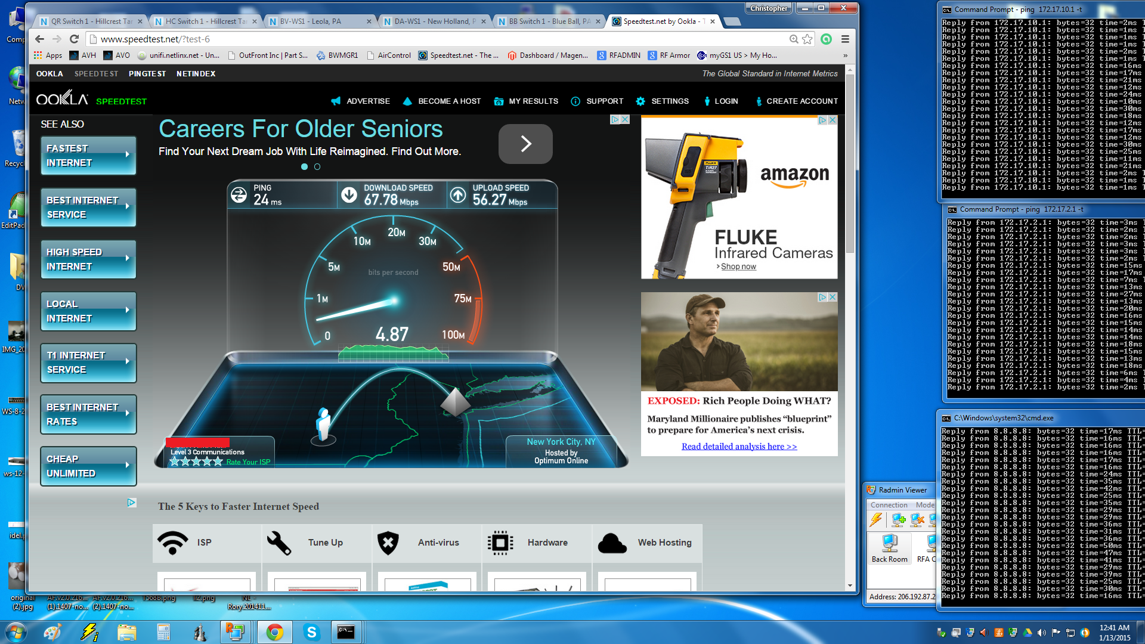Click the Hardware chip tile

(x=537, y=543)
